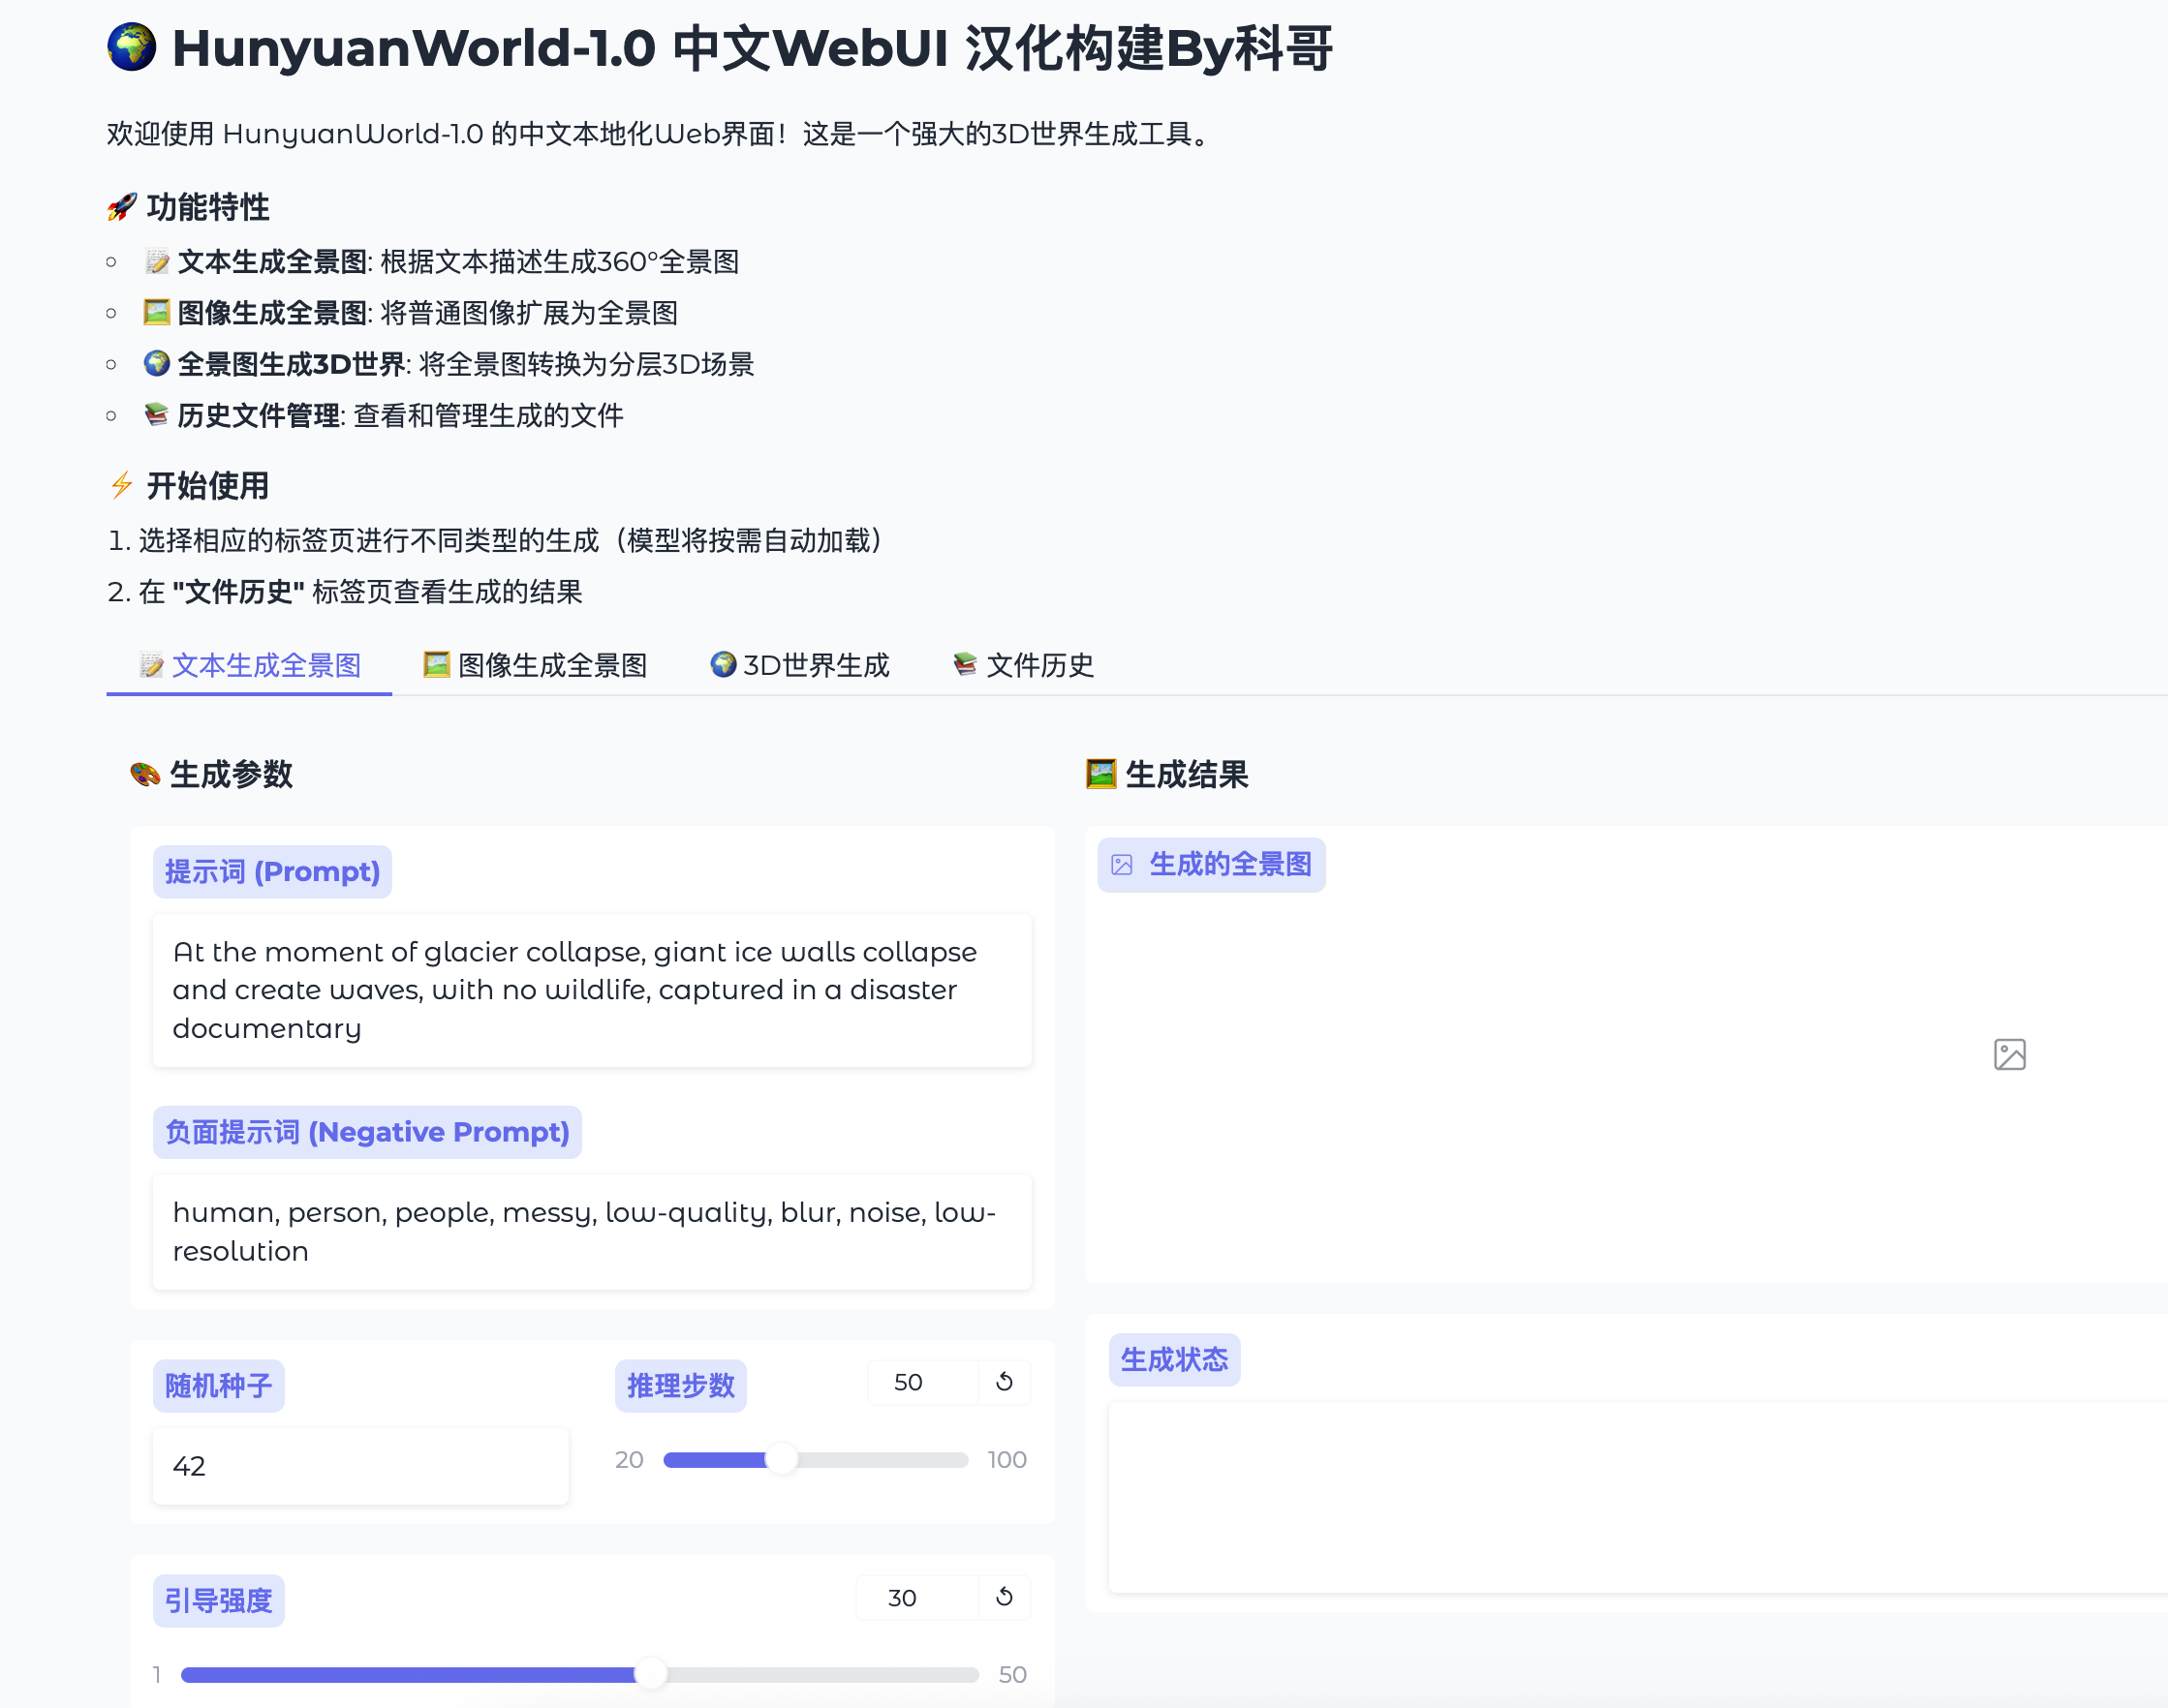Click the 推理步数 slider handle
This screenshot has width=2168, height=1708.
tap(782, 1460)
